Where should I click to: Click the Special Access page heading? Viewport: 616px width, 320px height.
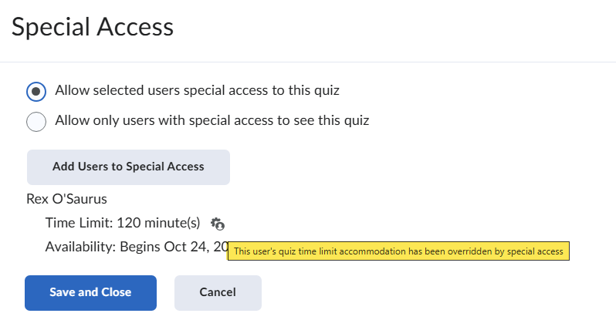(x=93, y=28)
